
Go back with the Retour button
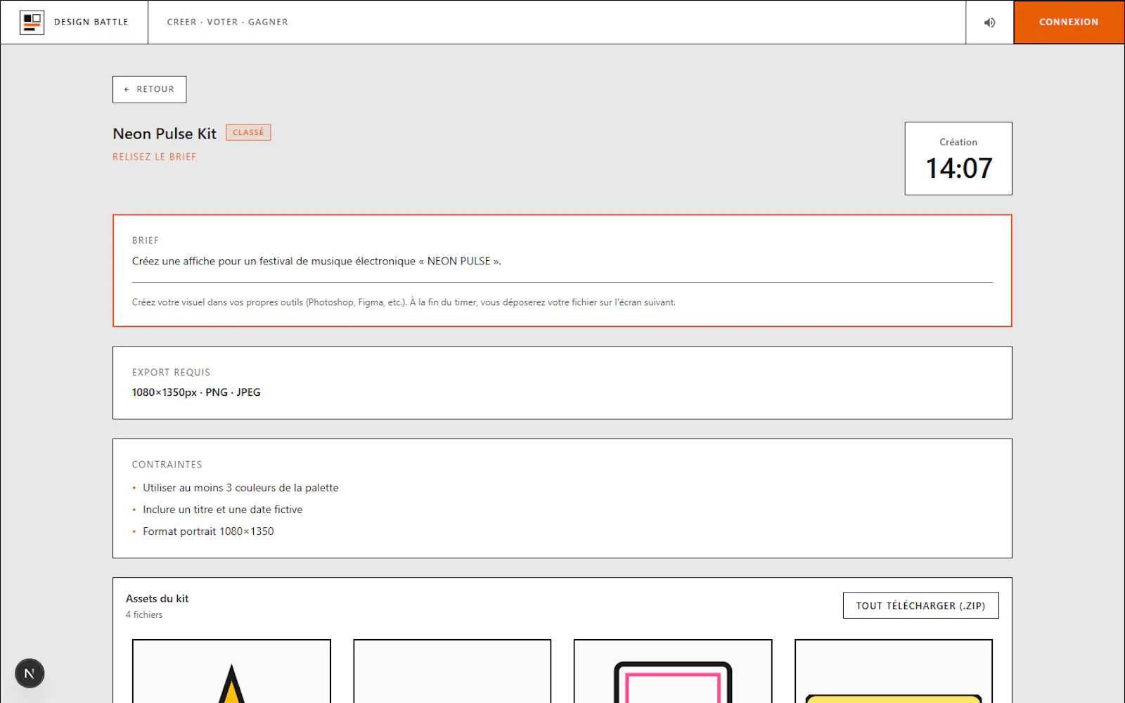pyautogui.click(x=149, y=89)
